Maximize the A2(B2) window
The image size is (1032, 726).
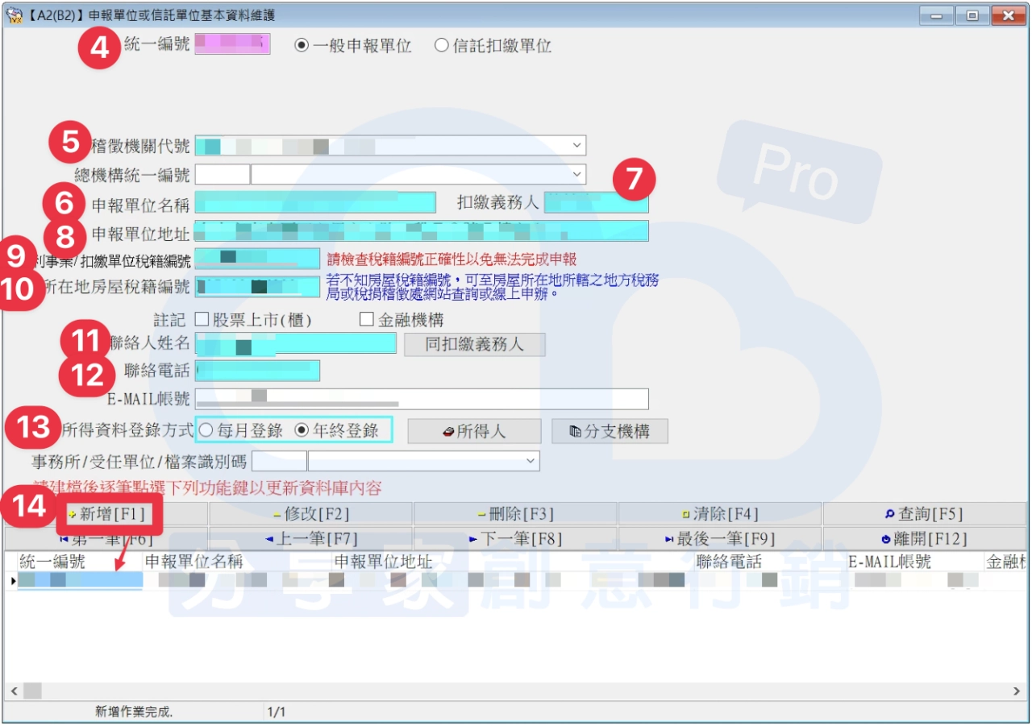point(972,15)
